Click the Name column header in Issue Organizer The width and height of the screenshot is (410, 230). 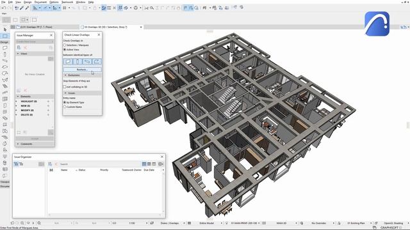[64, 170]
